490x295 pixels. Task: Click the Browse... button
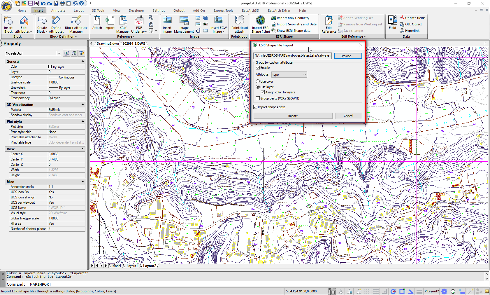tap(347, 56)
